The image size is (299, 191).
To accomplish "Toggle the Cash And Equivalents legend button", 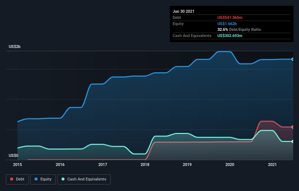I will click(84, 179).
